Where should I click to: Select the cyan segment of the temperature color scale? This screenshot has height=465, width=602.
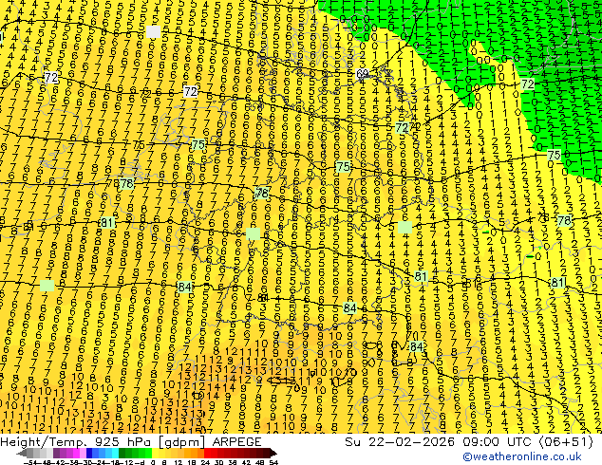point(115,453)
